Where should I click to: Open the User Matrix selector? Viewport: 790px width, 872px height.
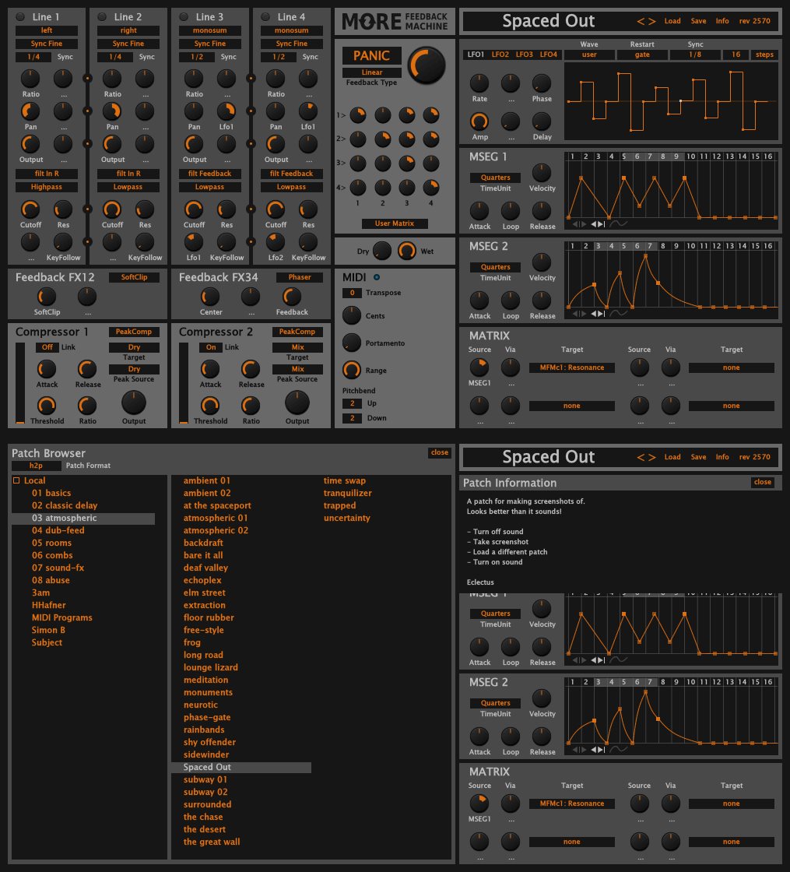point(395,223)
